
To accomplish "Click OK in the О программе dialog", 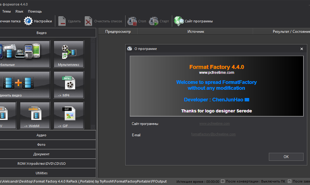I will click(x=286, y=157).
